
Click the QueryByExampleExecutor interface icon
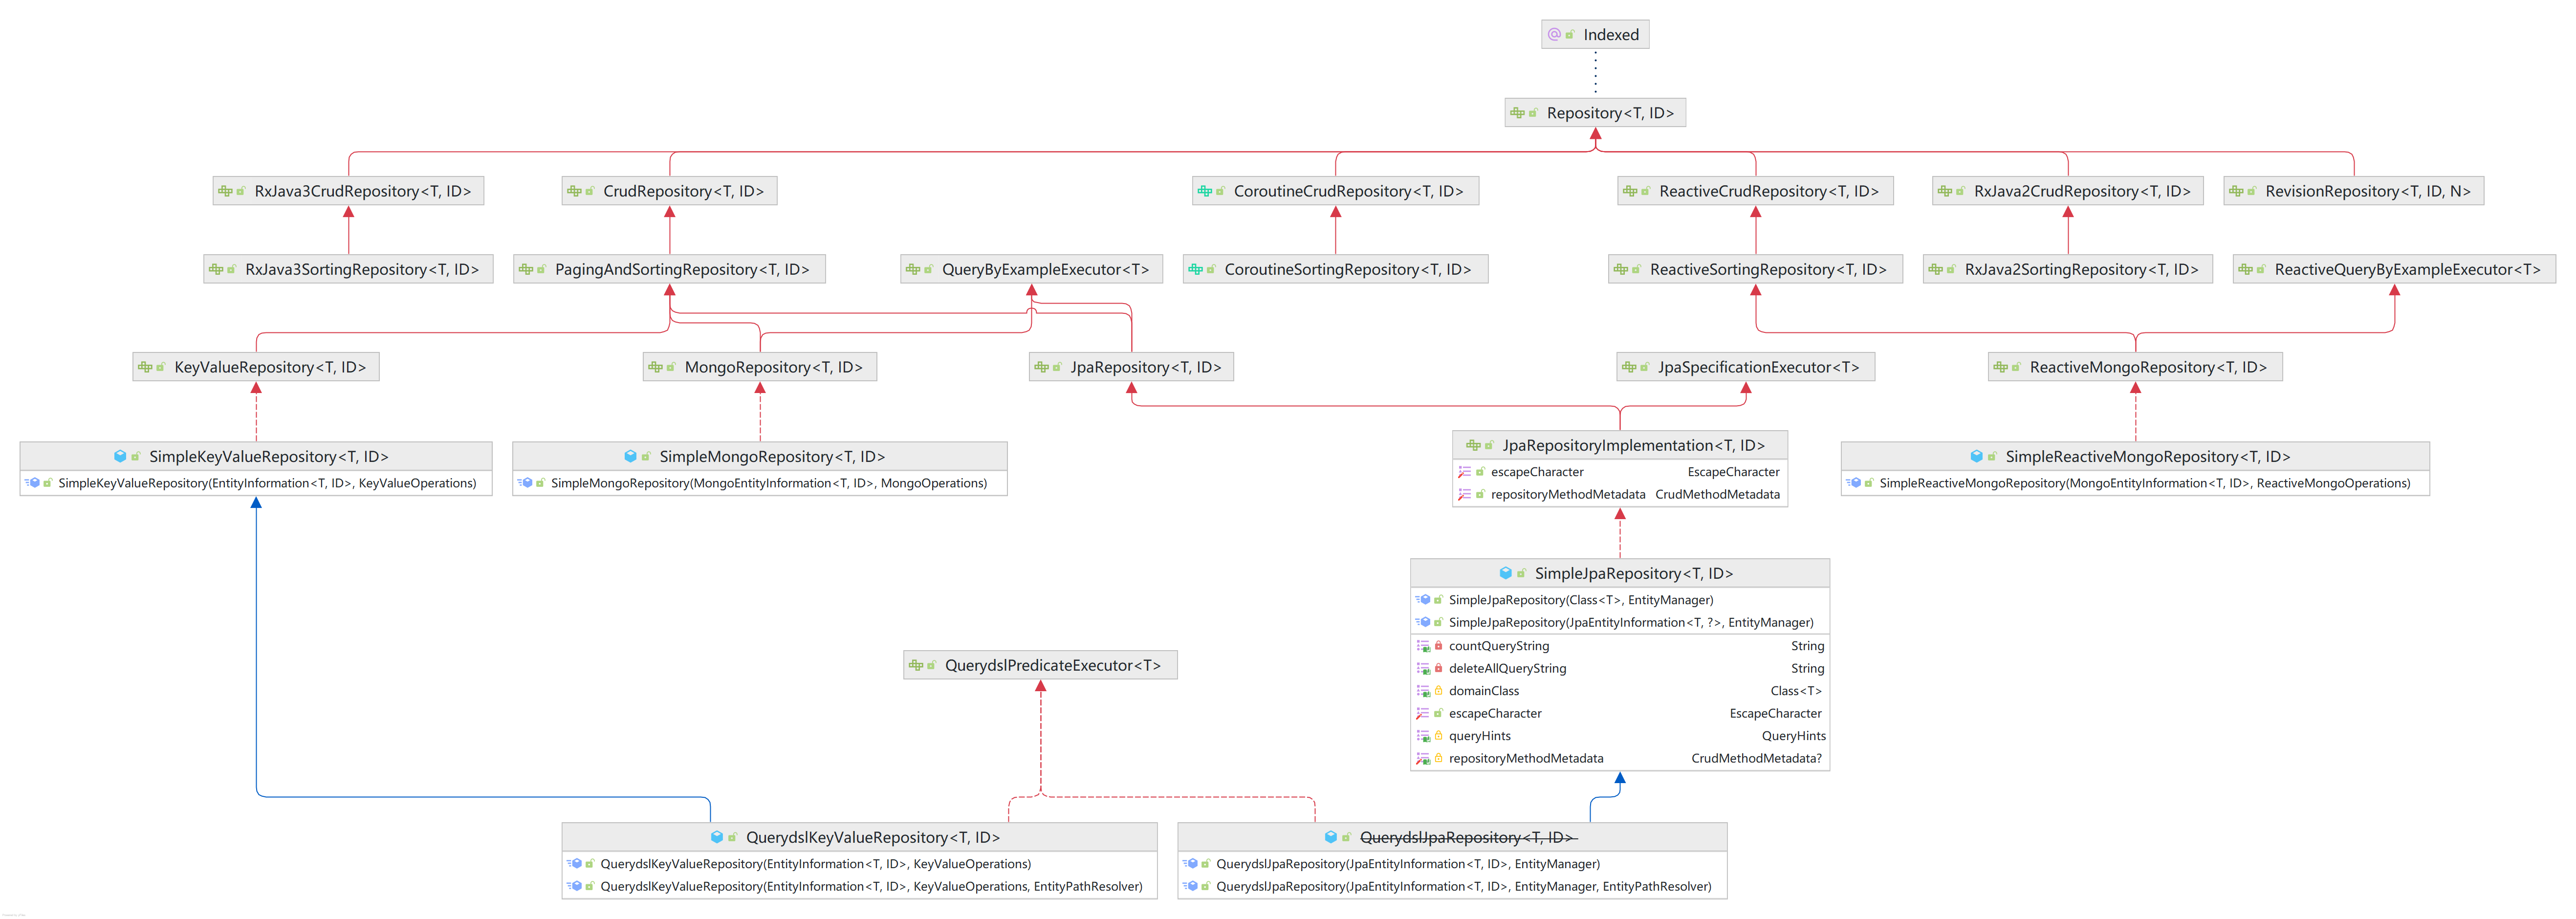(913, 269)
